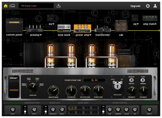Click the Input level knob
The width and height of the screenshot is (162, 118).
tap(13, 109)
